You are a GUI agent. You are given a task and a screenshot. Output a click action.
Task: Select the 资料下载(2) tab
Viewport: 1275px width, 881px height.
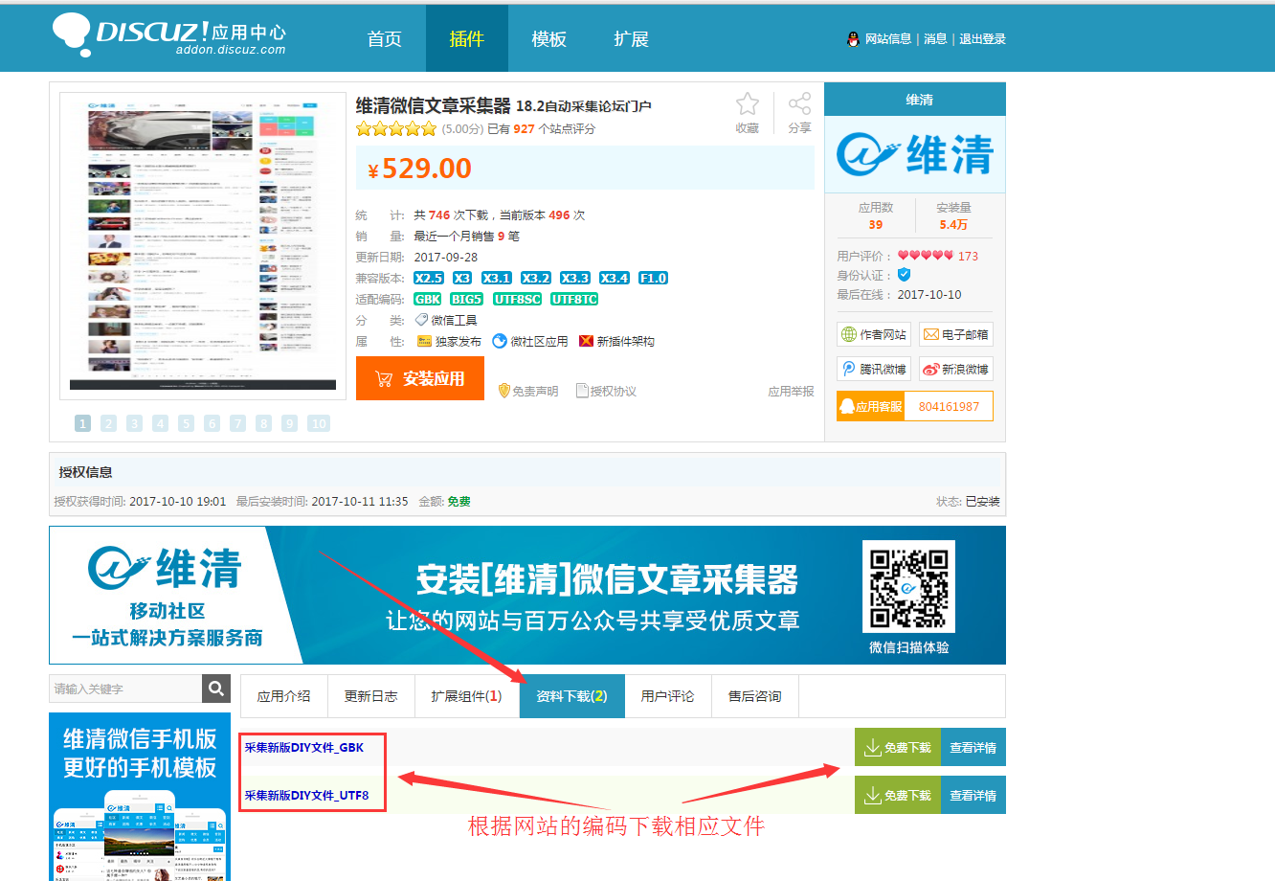point(571,696)
